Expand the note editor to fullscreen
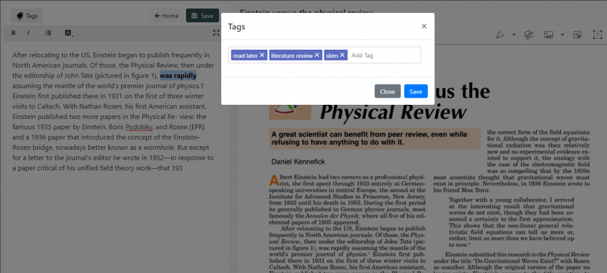 tap(216, 33)
